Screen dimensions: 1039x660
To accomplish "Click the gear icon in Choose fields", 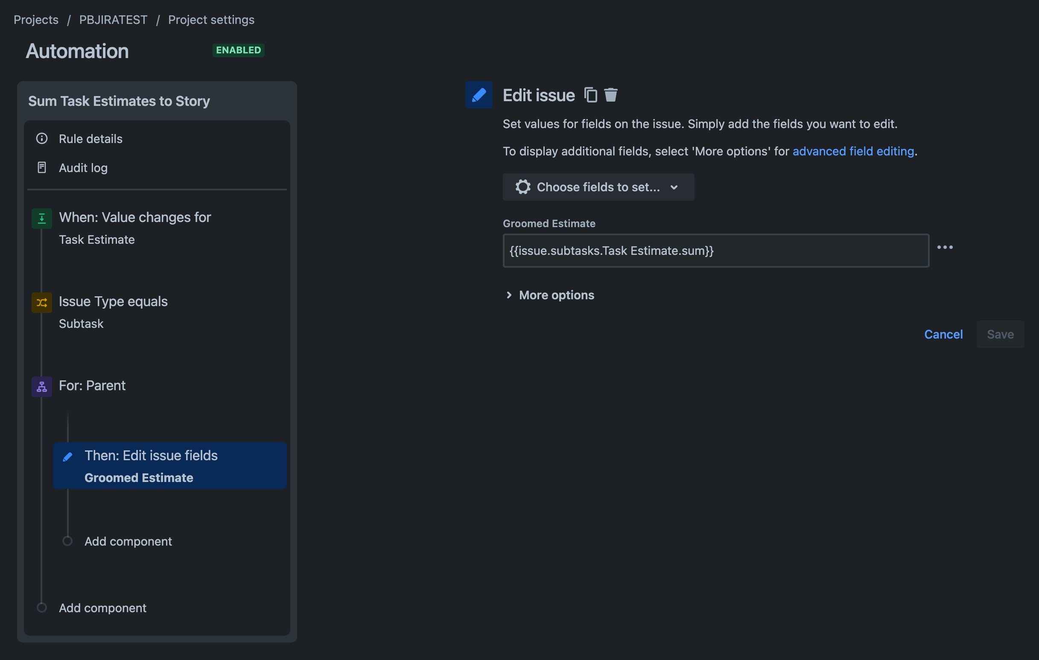I will [522, 187].
